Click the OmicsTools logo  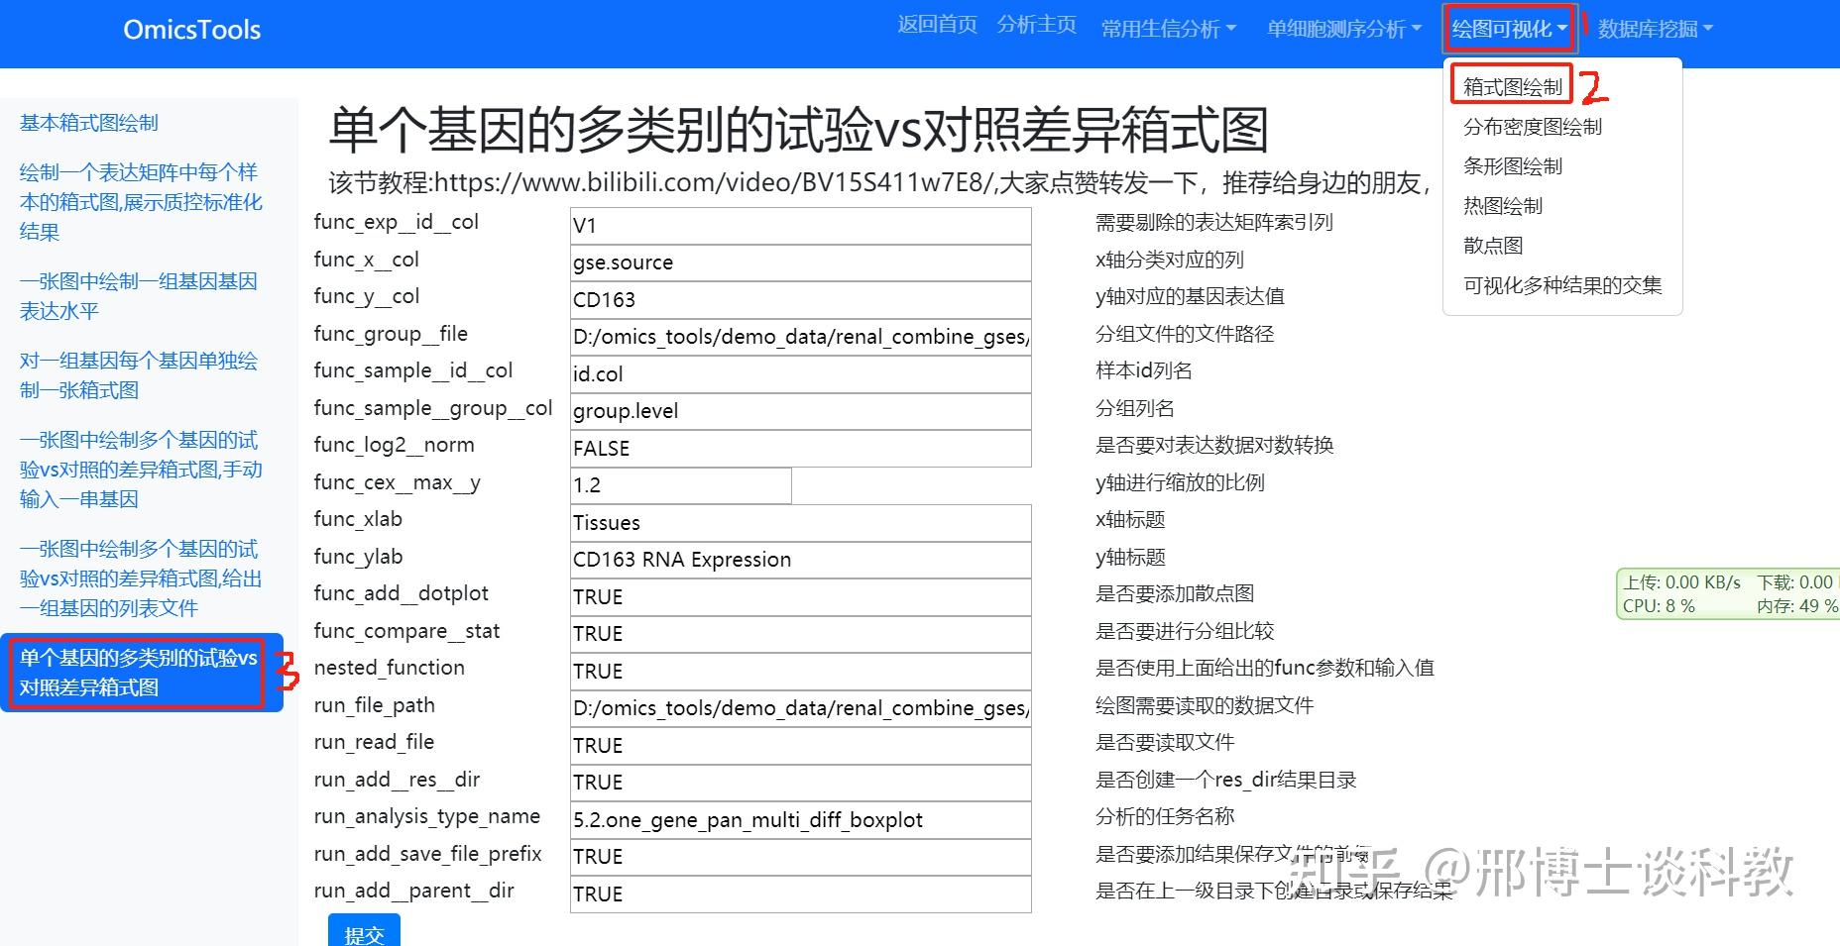tap(190, 30)
